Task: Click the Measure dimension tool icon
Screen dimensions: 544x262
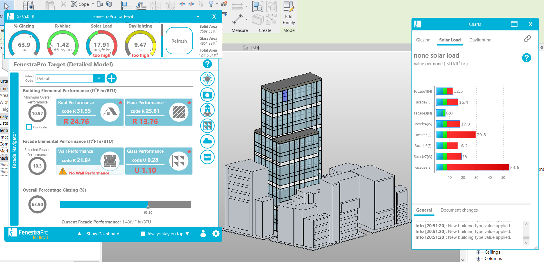Action: pyautogui.click(x=237, y=19)
